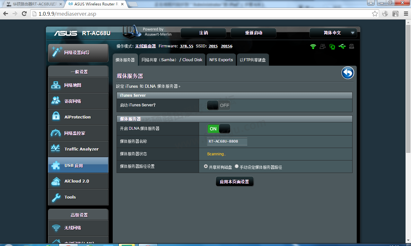Screen dimensions: 411x246
Task: Click the network monitor gauge icon
Action: tap(56, 133)
